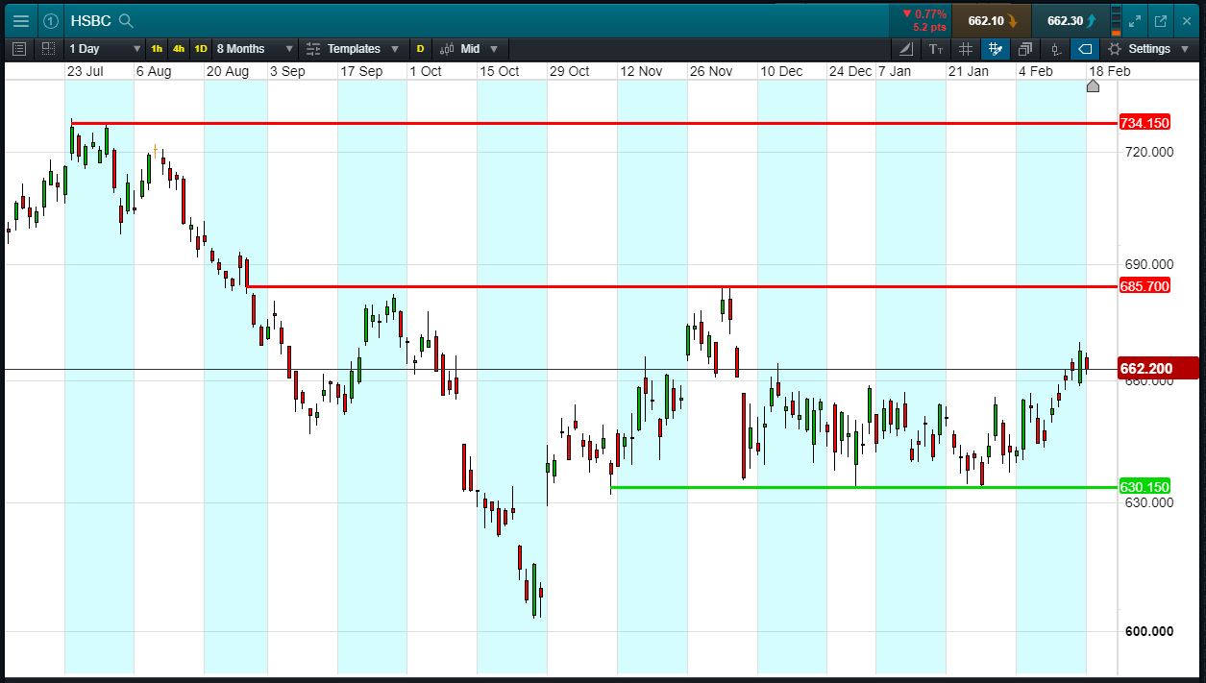Click the overlay windows icon
1206x683 pixels.
click(x=1025, y=49)
